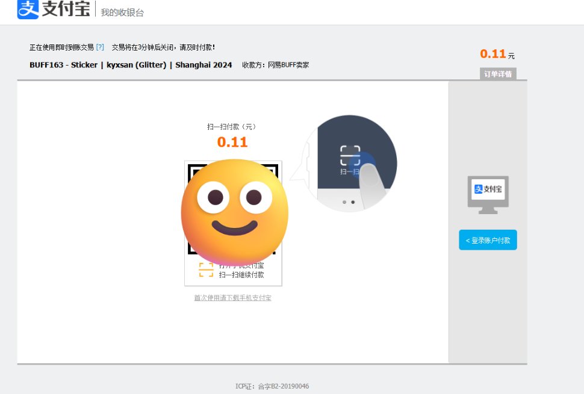Click the 收款方：网易BUFF卖家 payee text

point(276,65)
